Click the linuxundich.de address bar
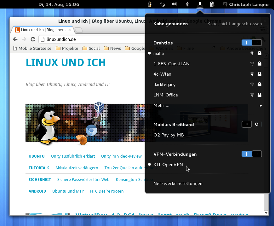The image size is (274, 226). pos(91,39)
